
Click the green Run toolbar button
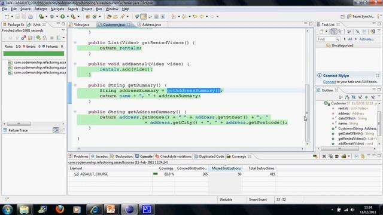tap(62, 17)
